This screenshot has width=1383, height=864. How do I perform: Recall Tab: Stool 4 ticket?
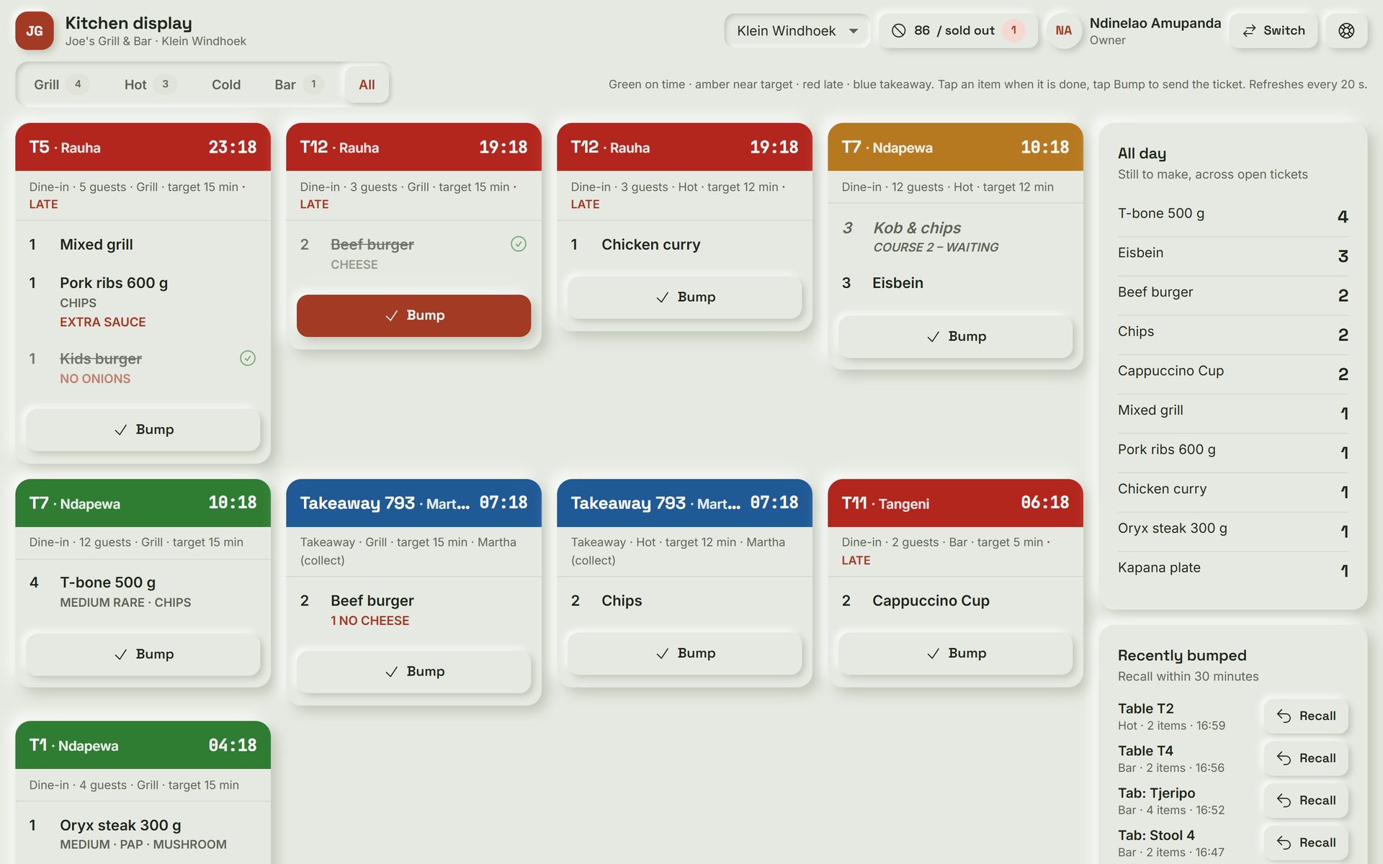tap(1306, 843)
